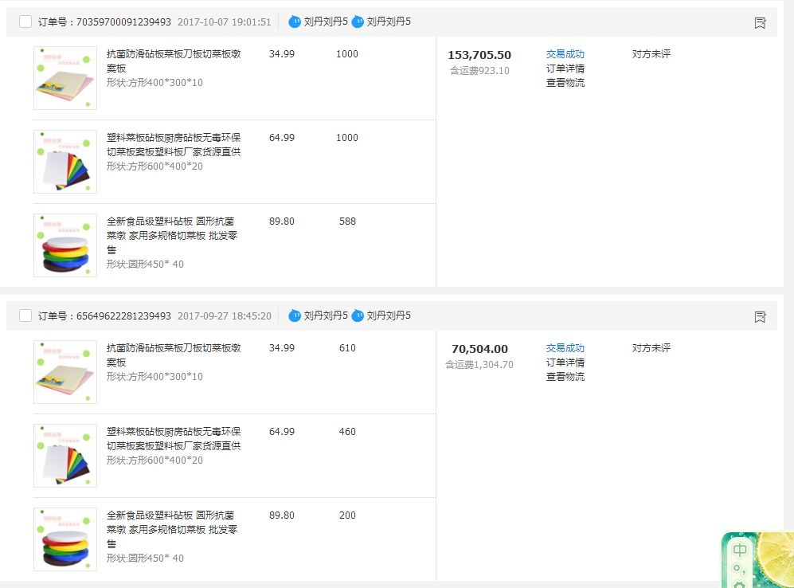The width and height of the screenshot is (794, 588).
Task: Click 查看物流 for the 153,705.50 order
Action: pyautogui.click(x=565, y=83)
